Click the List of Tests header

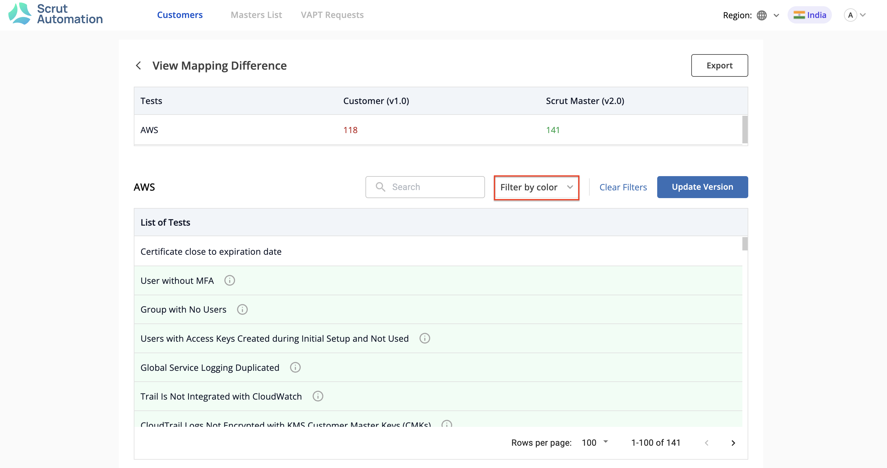pyautogui.click(x=165, y=222)
